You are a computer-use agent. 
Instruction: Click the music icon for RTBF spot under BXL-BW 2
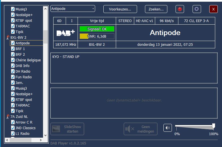(x=13, y=100)
